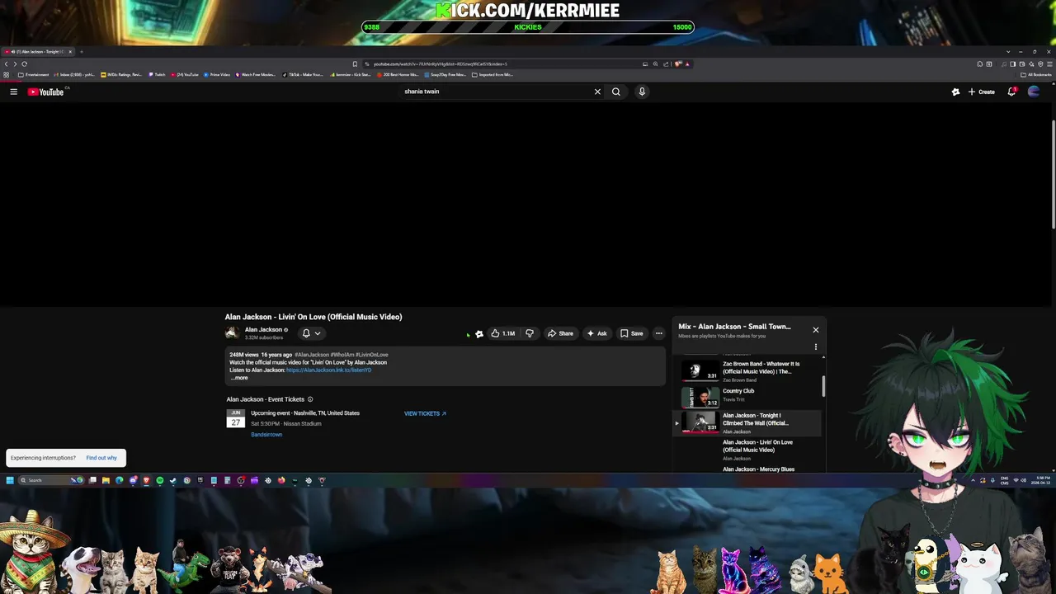The height and width of the screenshot is (594, 1056).
Task: Go forward with the browser forward arrow
Action: (15, 64)
